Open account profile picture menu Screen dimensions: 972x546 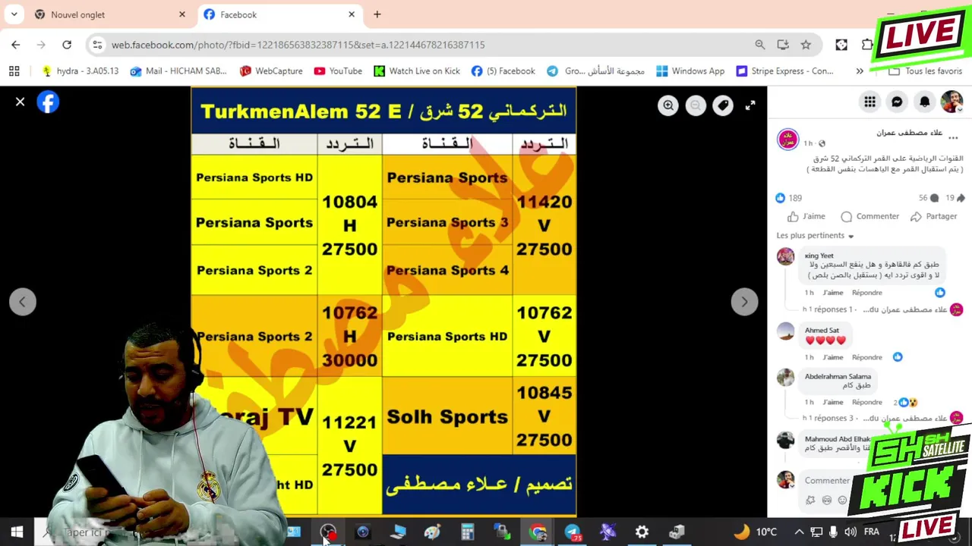(951, 102)
